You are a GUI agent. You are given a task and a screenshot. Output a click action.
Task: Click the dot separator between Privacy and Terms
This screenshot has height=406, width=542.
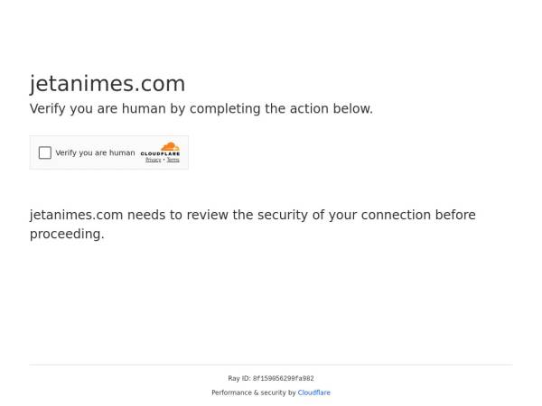click(164, 160)
